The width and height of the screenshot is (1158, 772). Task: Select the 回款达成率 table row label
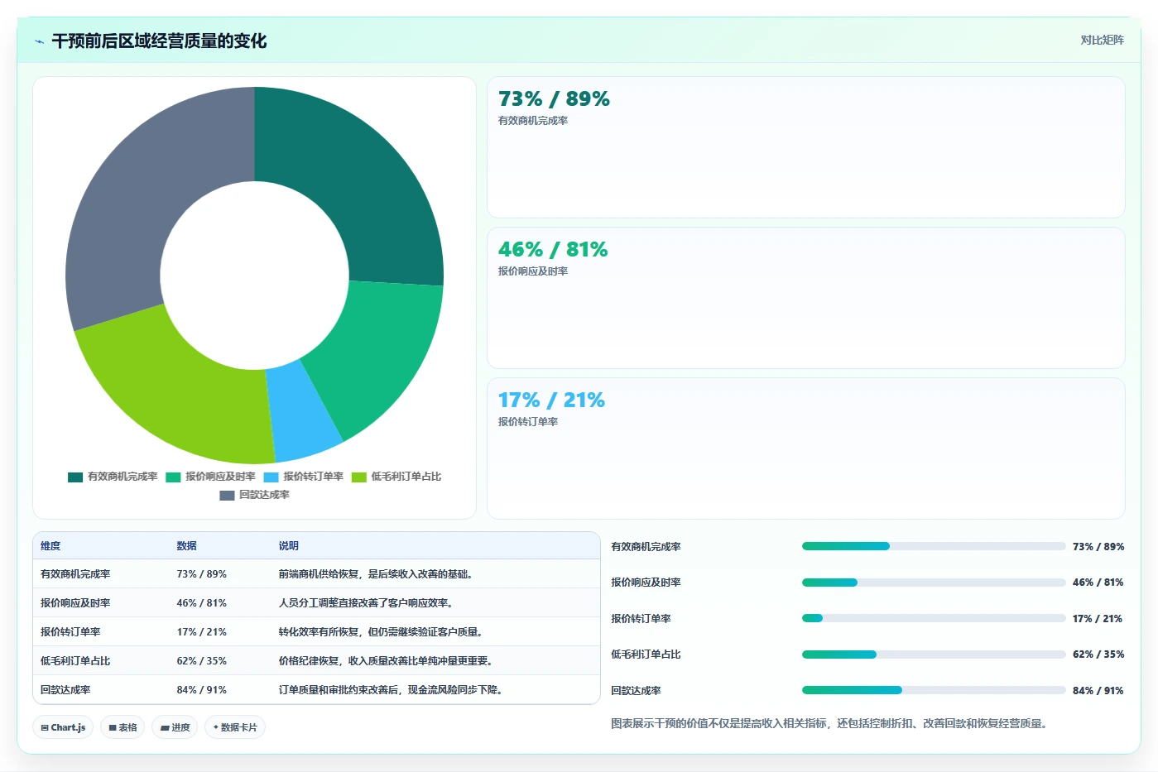(x=65, y=690)
